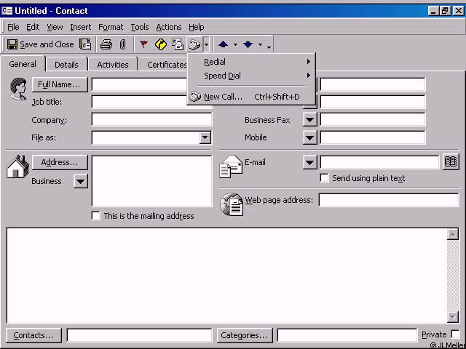The width and height of the screenshot is (466, 349).
Task: Click the New Call phone icon in menu
Action: tap(195, 97)
